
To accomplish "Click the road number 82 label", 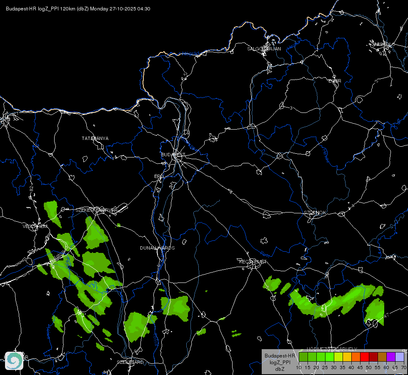I will 32,189.
